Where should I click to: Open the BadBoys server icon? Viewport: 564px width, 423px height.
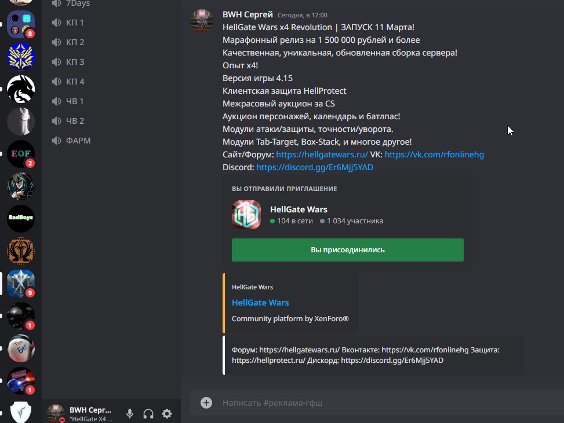[21, 218]
